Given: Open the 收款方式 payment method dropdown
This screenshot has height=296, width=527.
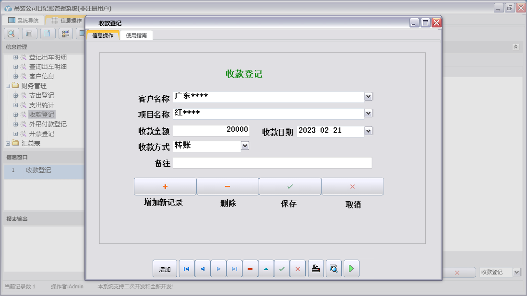Looking at the screenshot, I should 245,146.
